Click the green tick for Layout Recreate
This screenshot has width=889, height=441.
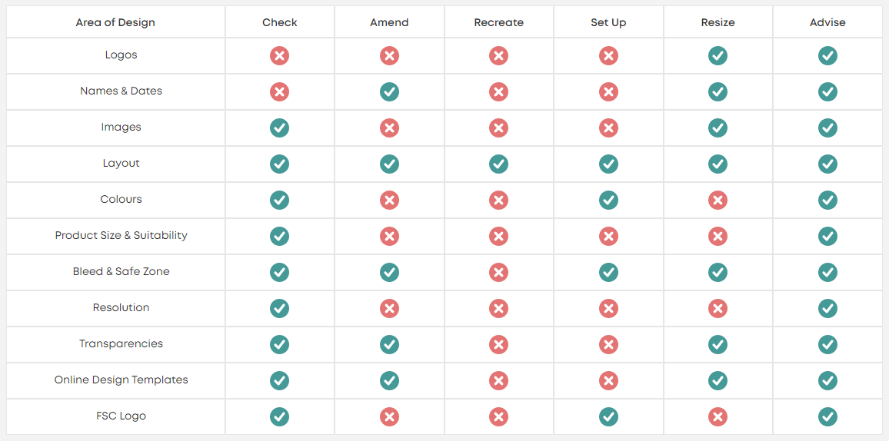pyautogui.click(x=499, y=164)
